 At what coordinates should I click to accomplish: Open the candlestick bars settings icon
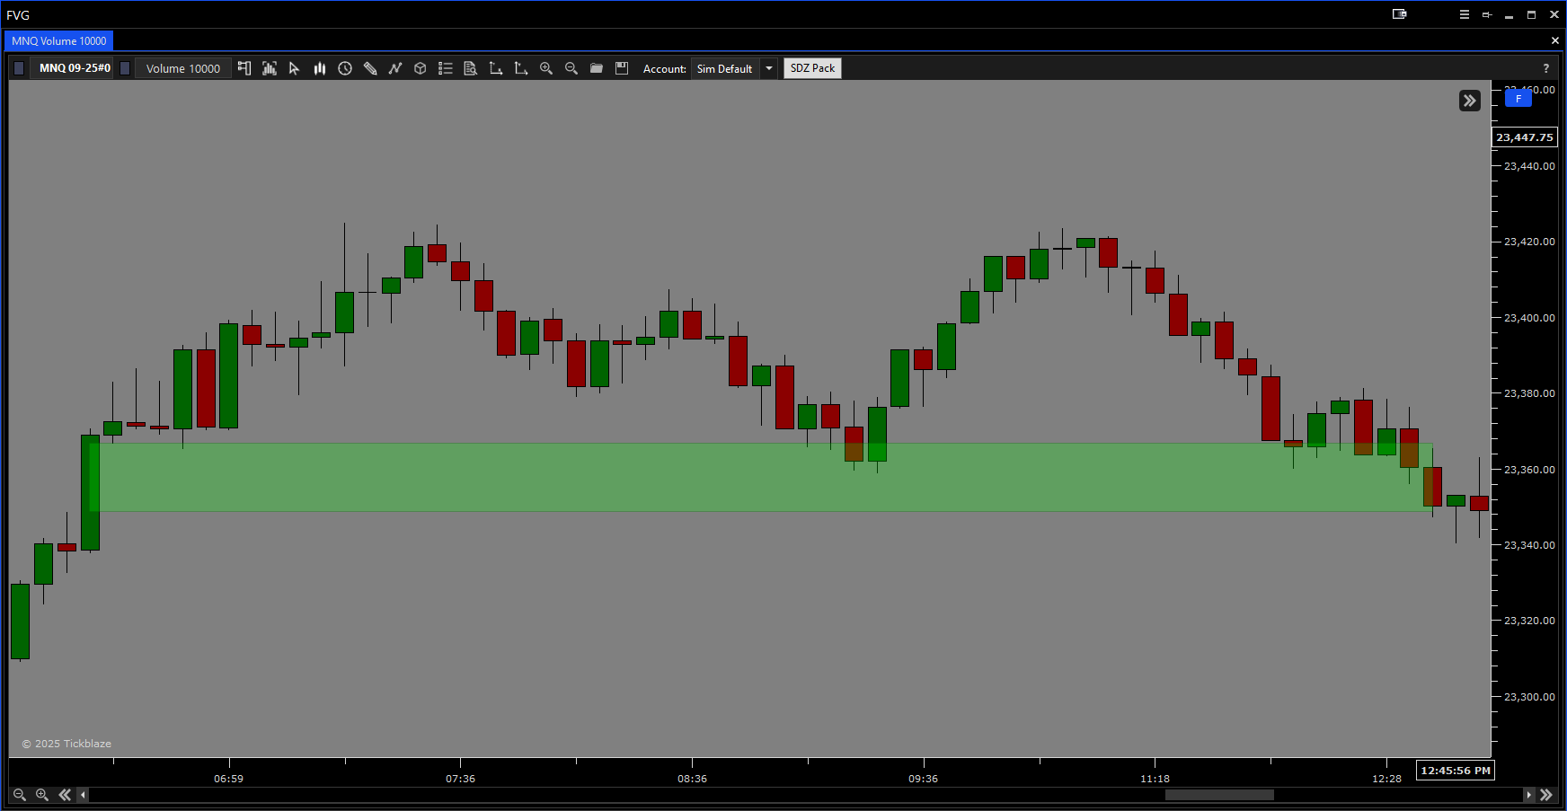click(x=320, y=68)
